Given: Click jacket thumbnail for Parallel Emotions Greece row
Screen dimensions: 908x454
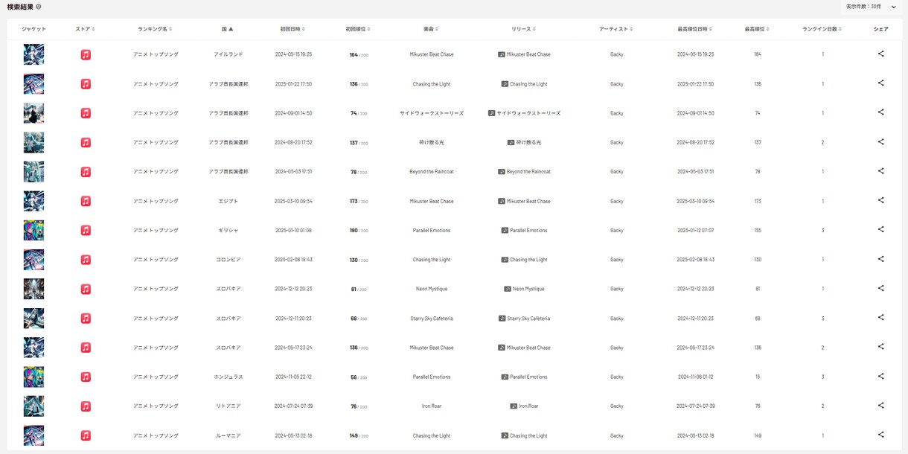Looking at the screenshot, I should click(x=33, y=230).
